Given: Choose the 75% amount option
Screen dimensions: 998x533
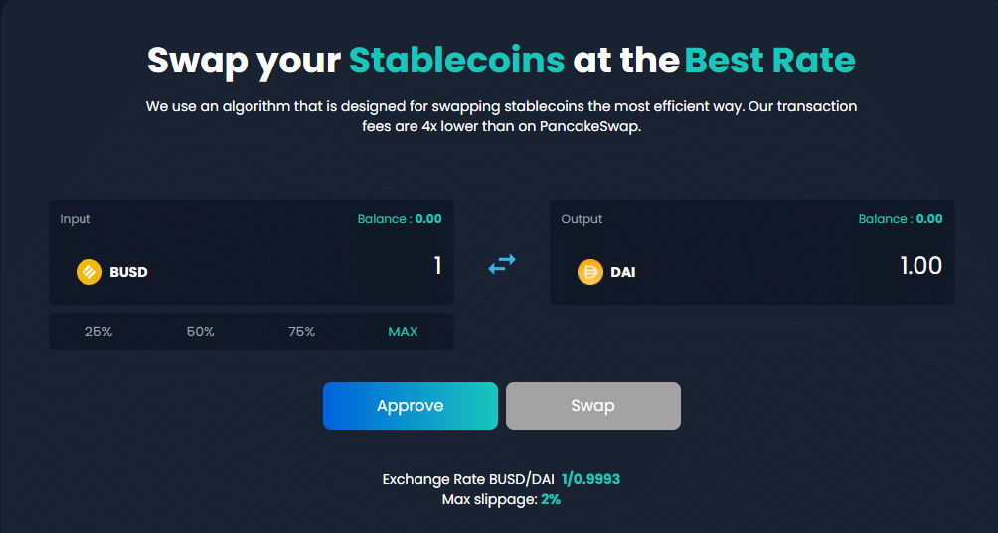Looking at the screenshot, I should click(x=302, y=332).
